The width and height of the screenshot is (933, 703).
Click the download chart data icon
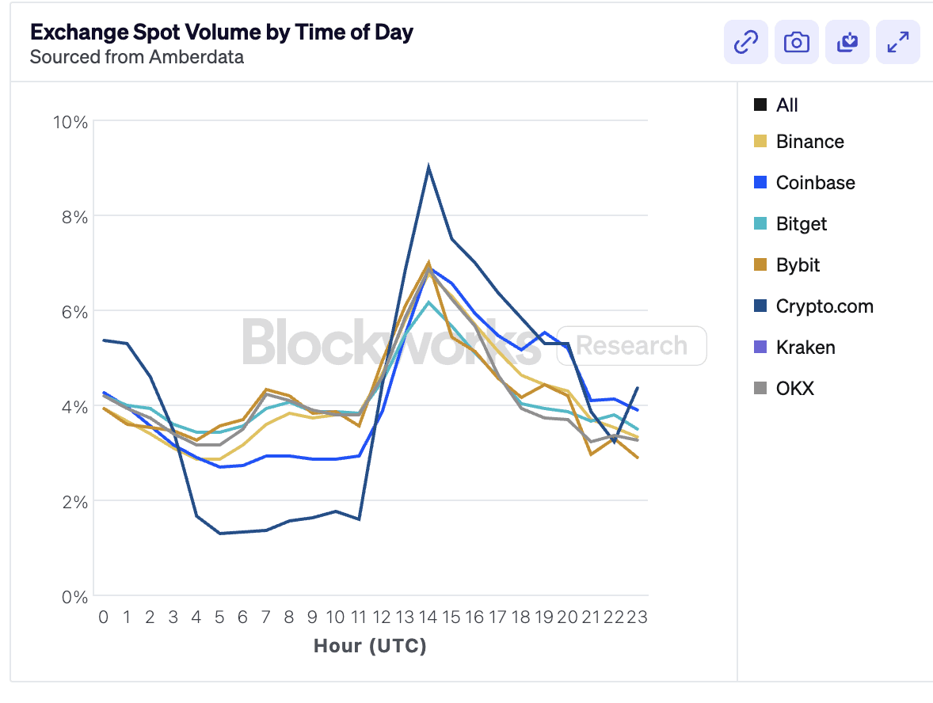click(847, 42)
